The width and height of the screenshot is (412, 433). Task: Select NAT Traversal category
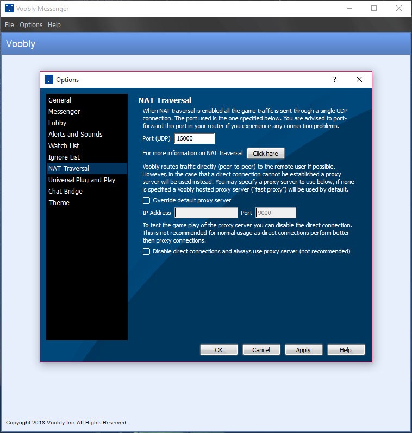(87, 168)
